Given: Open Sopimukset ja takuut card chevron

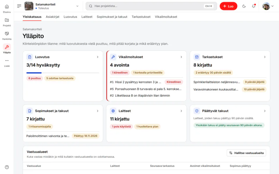Looking at the screenshot, I should tap(98, 111).
